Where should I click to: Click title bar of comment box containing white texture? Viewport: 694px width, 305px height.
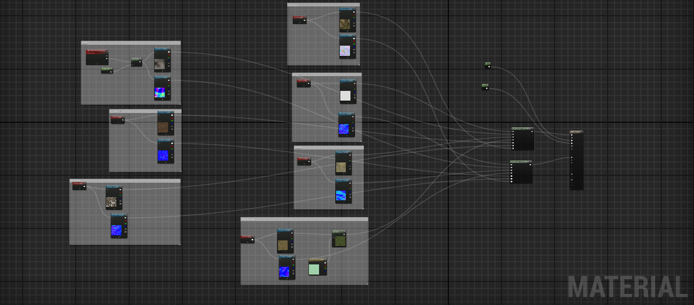click(x=327, y=75)
